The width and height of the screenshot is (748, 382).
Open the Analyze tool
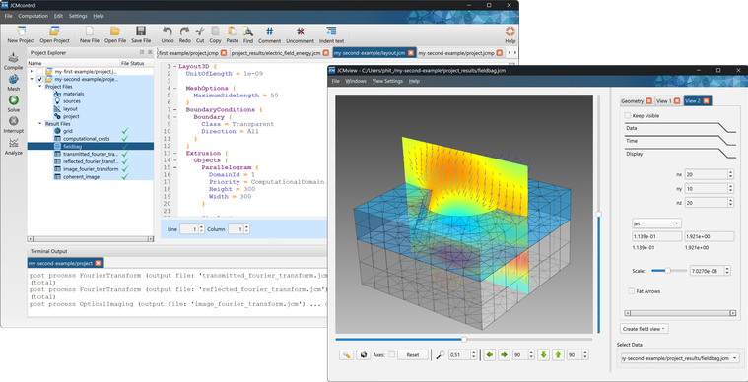[x=14, y=143]
